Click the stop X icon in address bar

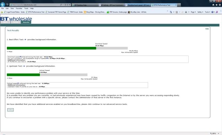coord(69,5)
